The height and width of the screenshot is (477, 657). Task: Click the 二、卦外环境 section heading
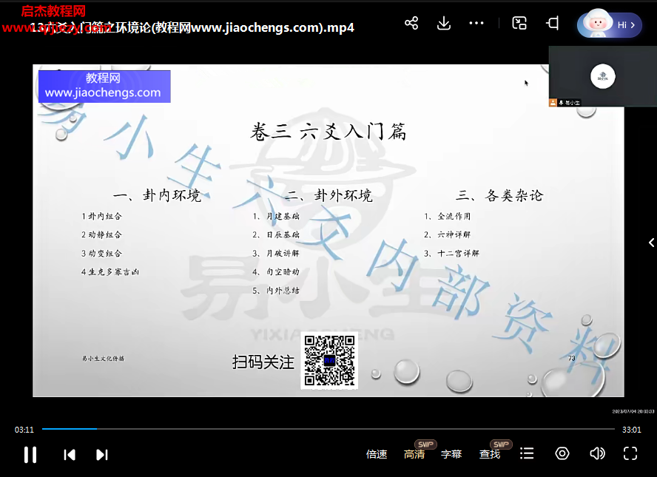click(328, 195)
